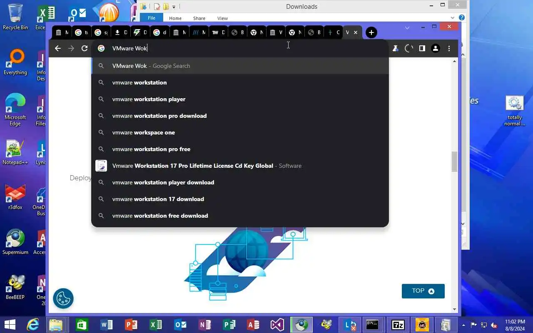This screenshot has width=533, height=333.
Task: Launch PowerPoint from the taskbar
Action: 131,325
